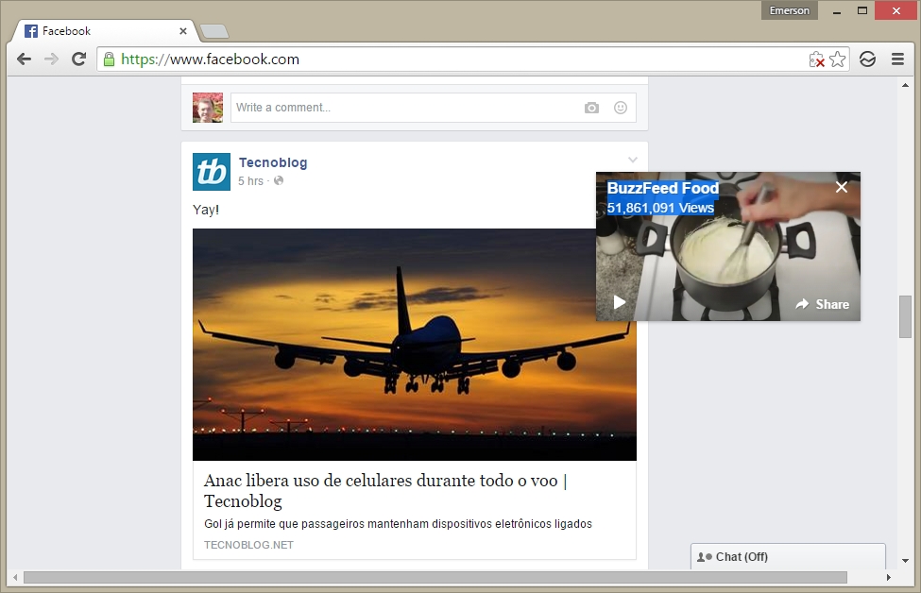
Task: Open the Tecnoblog page link
Action: click(273, 162)
